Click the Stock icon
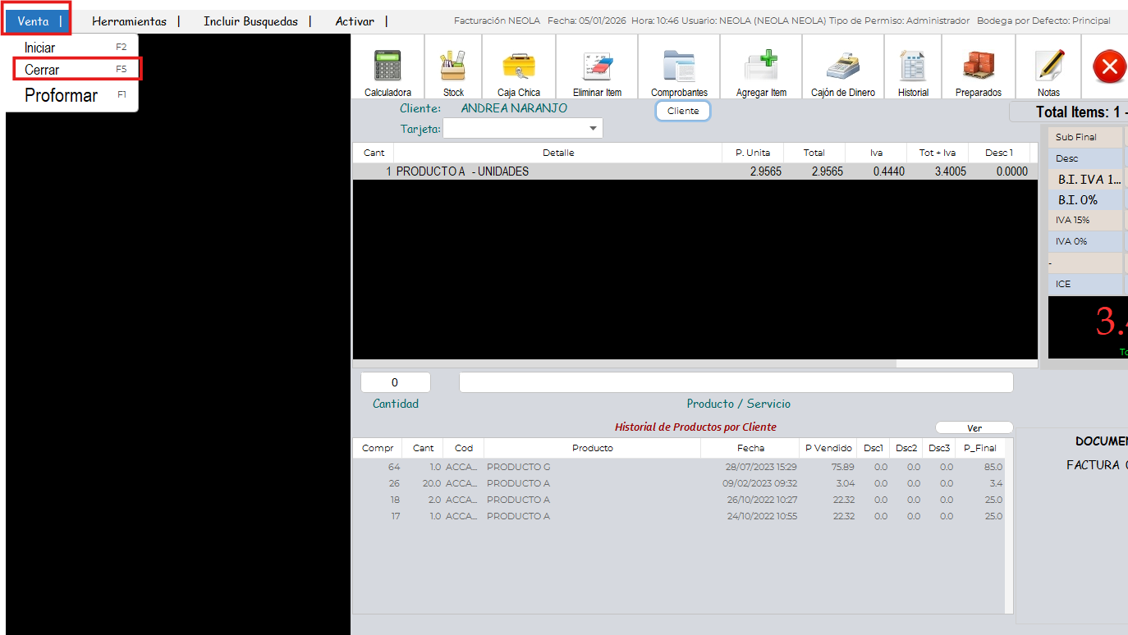 click(x=453, y=66)
